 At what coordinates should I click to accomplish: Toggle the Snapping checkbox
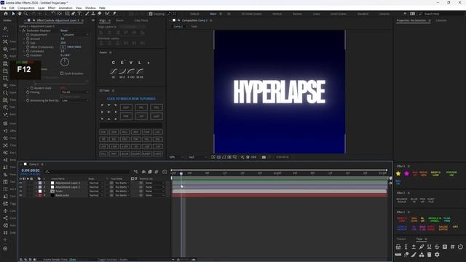[x=151, y=14]
